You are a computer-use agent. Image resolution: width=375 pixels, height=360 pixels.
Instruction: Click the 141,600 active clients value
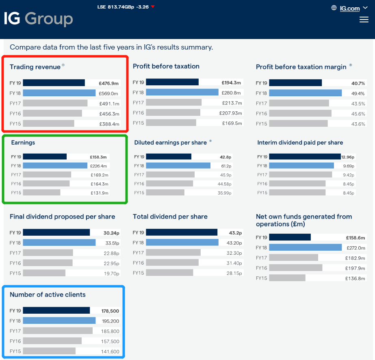110,351
